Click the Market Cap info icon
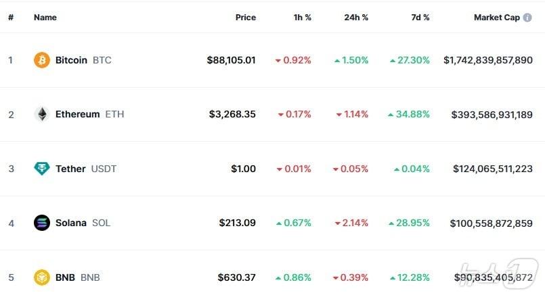 [x=527, y=18]
